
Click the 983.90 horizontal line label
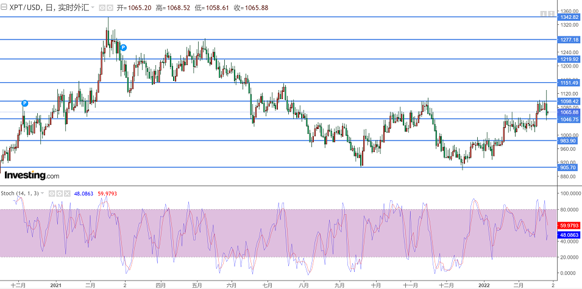click(569, 141)
